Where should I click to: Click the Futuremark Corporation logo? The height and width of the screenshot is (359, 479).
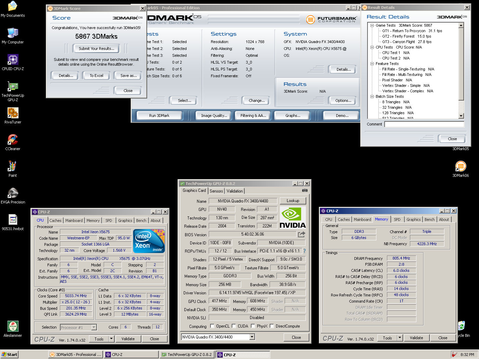[x=332, y=19]
